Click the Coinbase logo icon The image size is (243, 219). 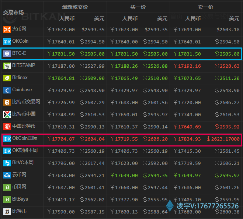tap(7, 90)
